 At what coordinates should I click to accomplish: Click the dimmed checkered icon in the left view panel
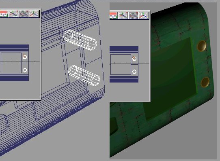24,14
